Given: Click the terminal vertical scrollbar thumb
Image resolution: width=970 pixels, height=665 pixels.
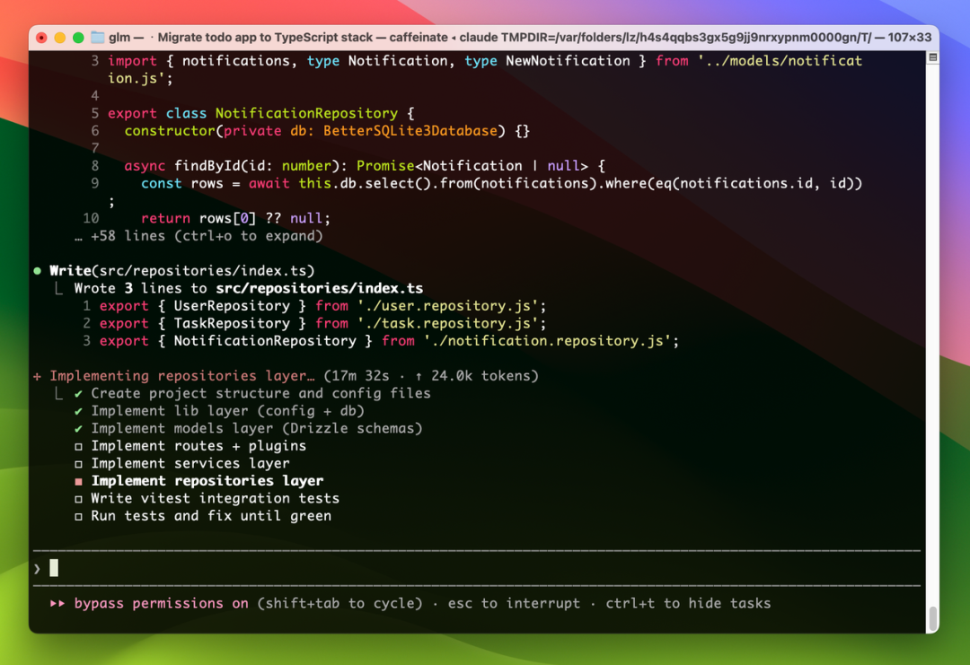Looking at the screenshot, I should (932, 617).
